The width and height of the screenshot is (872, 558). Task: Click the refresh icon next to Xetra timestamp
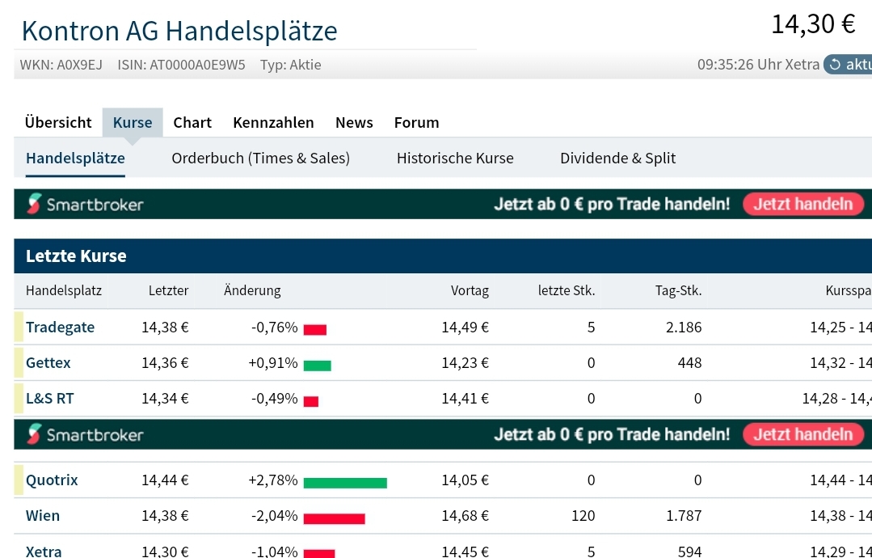click(834, 65)
